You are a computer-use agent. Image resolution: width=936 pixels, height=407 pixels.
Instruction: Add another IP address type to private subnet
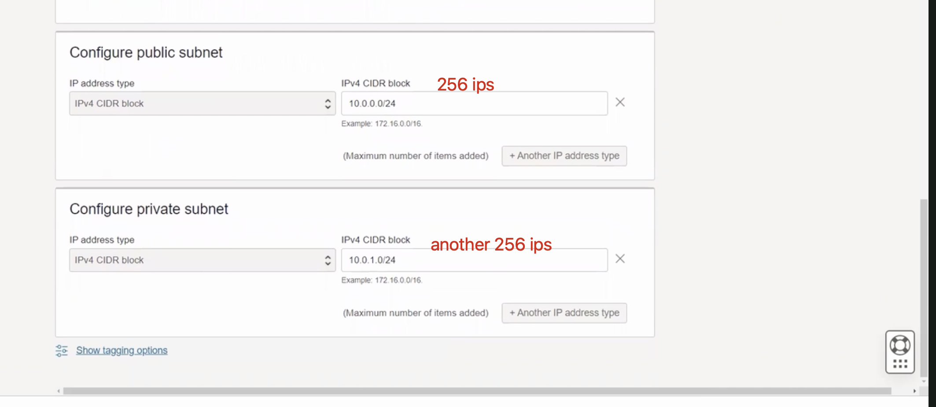click(564, 313)
